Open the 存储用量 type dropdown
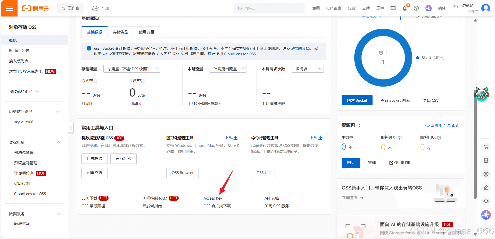The width and height of the screenshot is (495, 239). pos(132,69)
